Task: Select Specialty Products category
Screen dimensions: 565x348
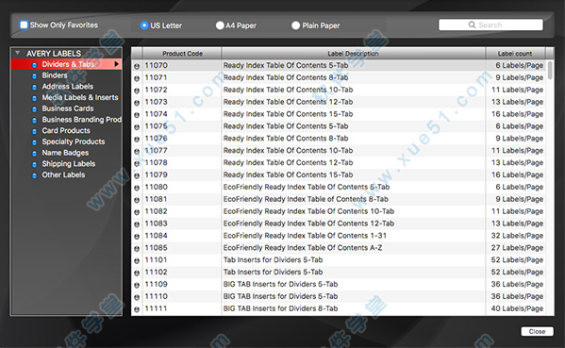Action: coord(74,141)
